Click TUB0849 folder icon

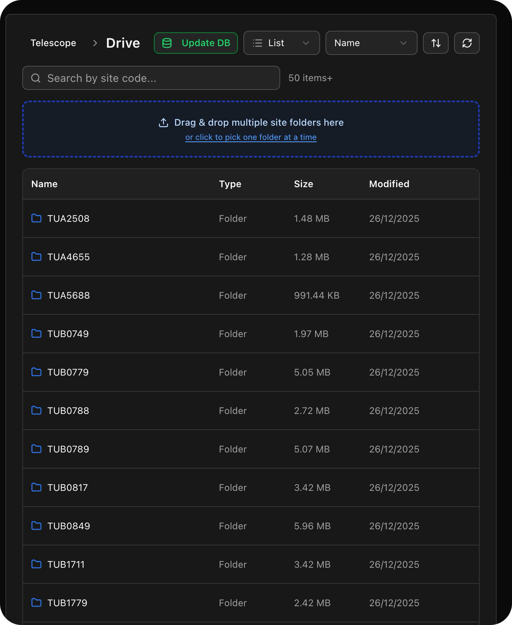36,526
